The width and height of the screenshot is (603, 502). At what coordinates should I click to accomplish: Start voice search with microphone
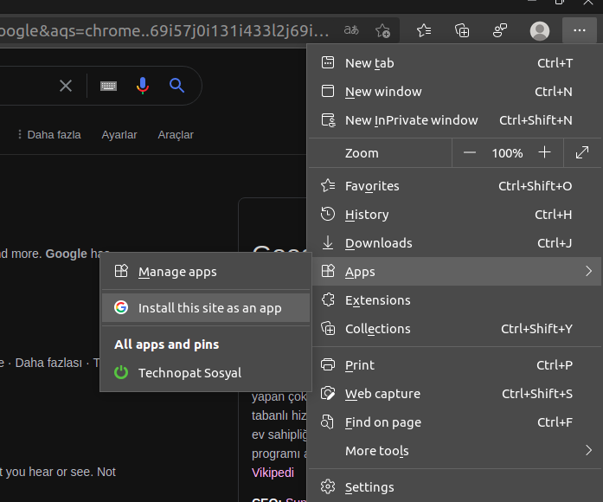[x=142, y=86]
